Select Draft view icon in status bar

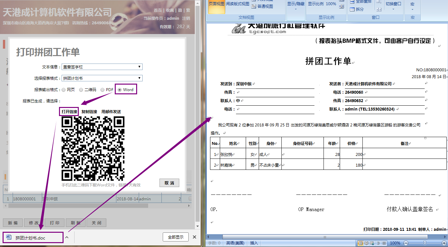(384, 243)
